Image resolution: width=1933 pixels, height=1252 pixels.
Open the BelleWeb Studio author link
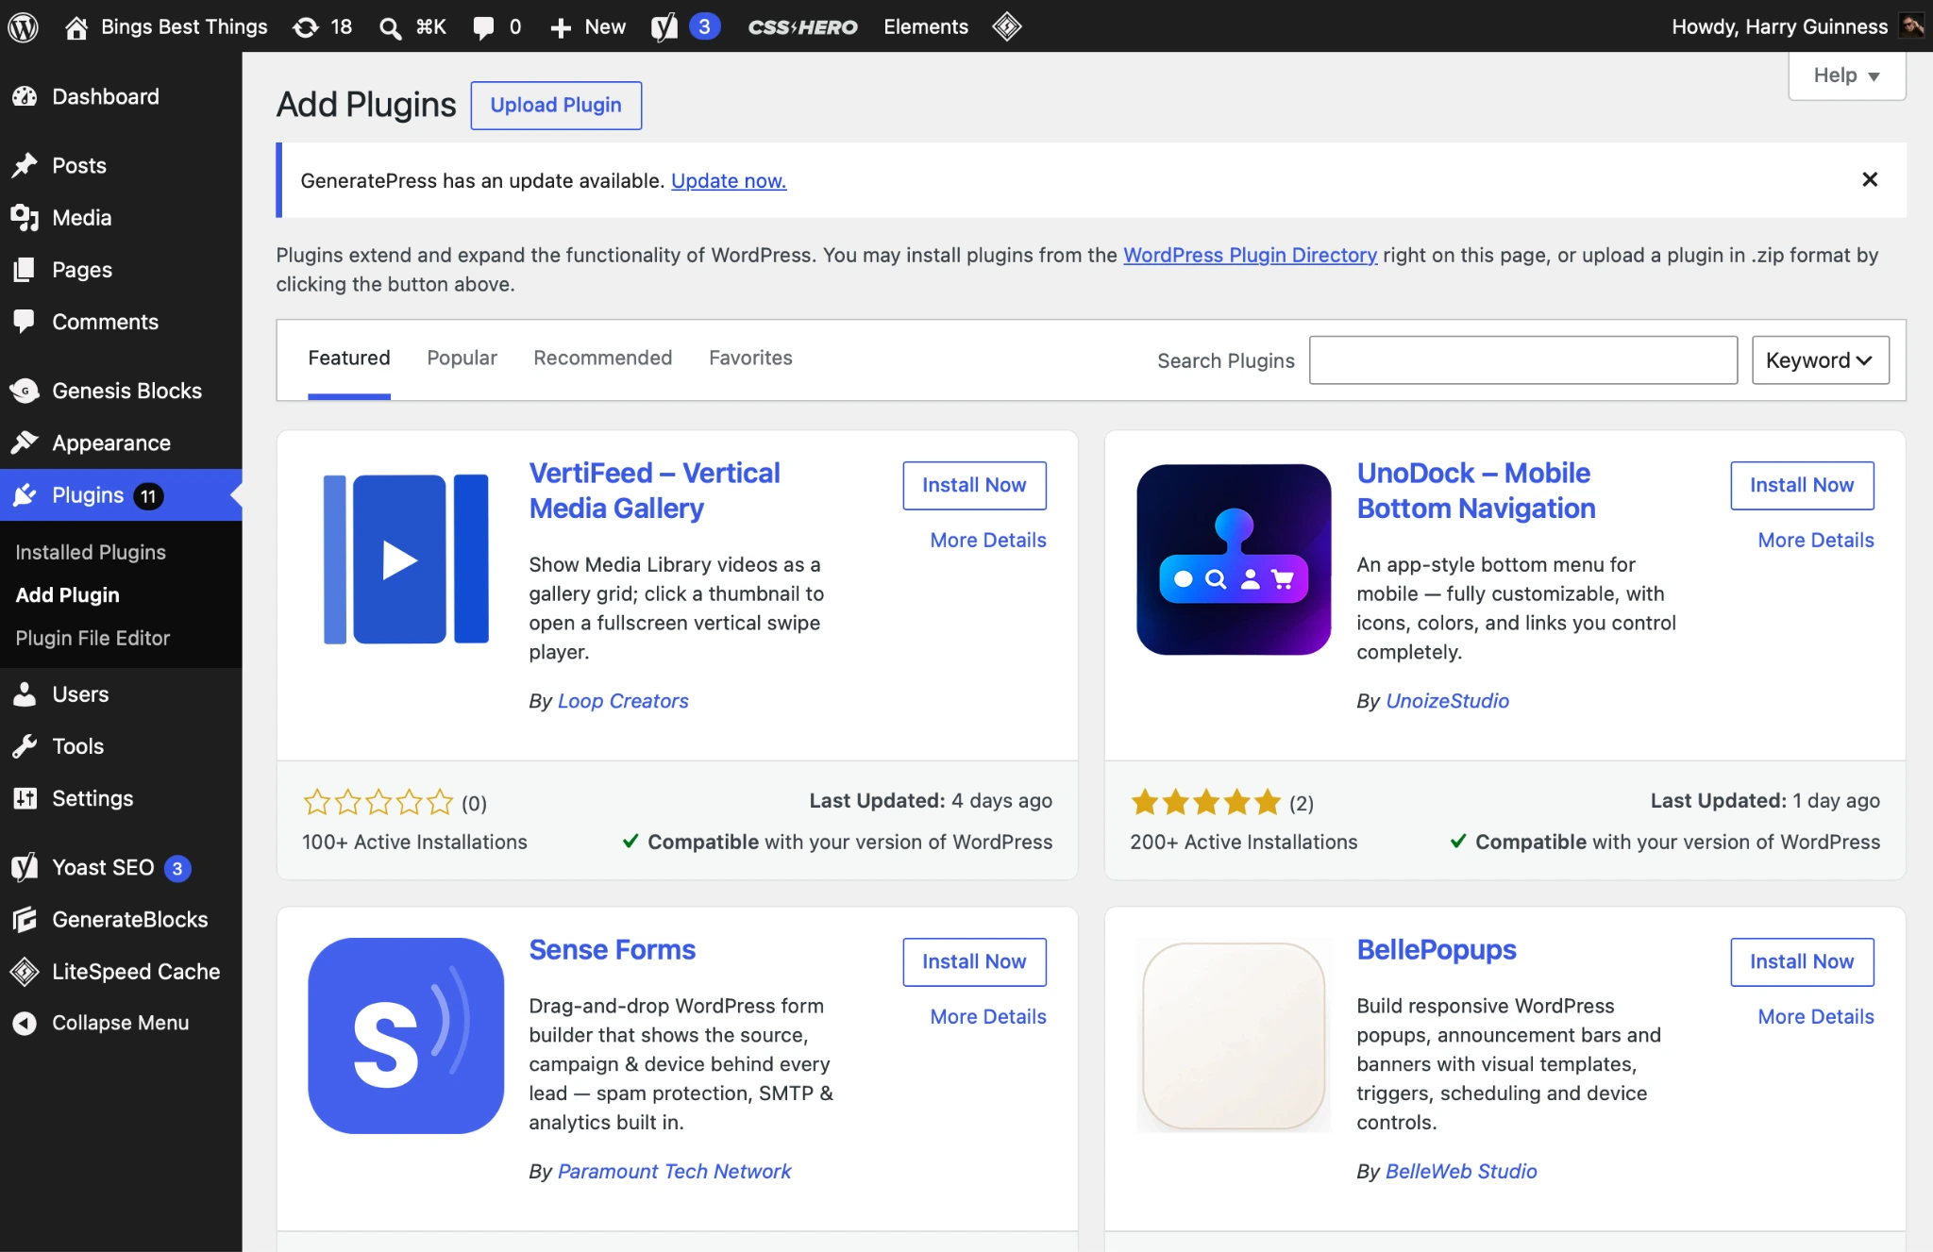click(x=1461, y=1171)
